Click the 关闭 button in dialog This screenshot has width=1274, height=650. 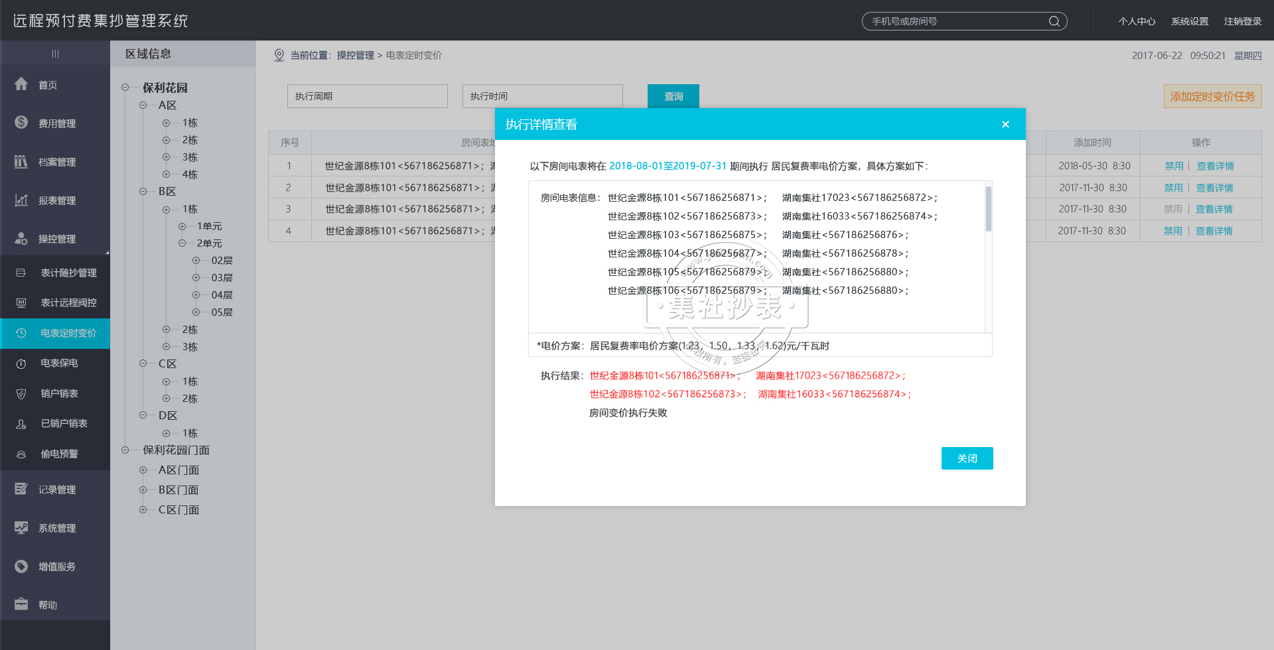coord(967,458)
